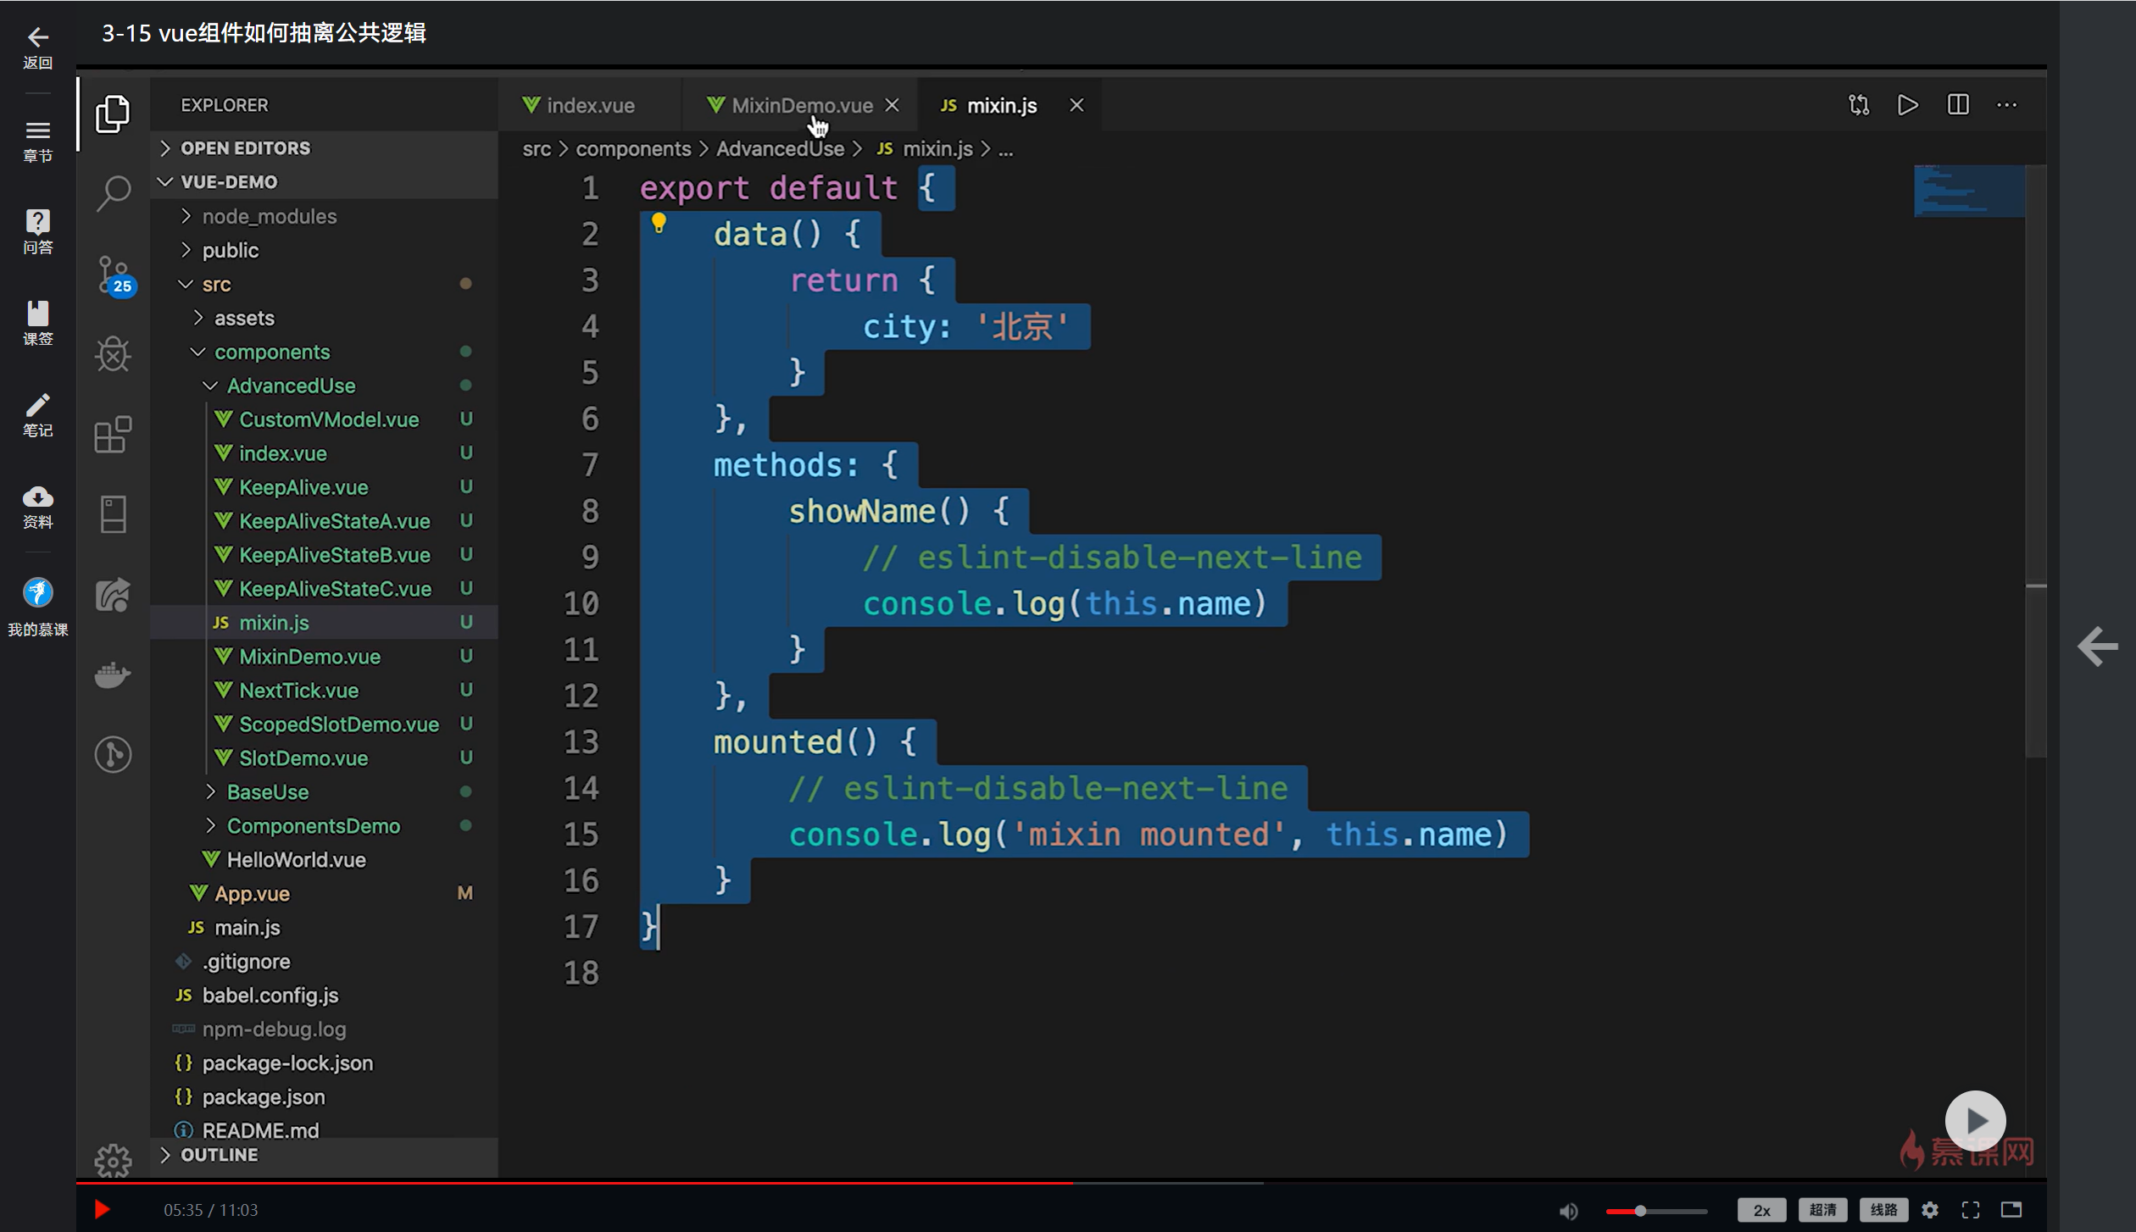This screenshot has width=2136, height=1232.
Task: Open the 章节 chapter list
Action: 37,141
